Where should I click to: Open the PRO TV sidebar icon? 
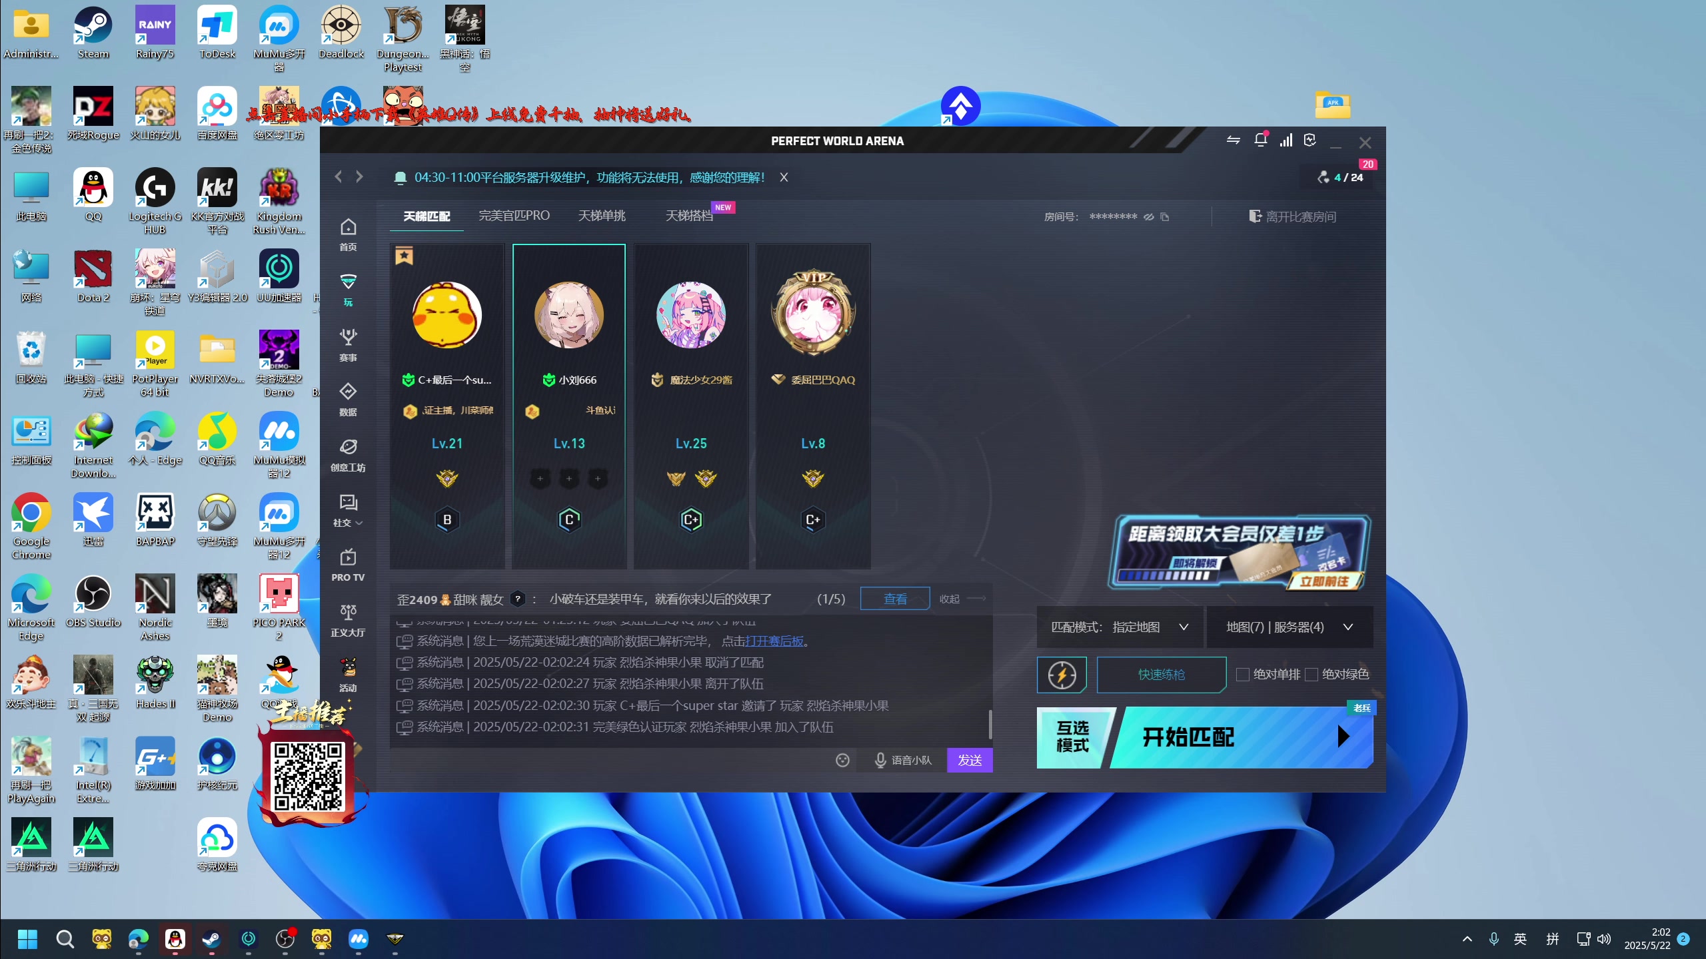[x=348, y=565]
